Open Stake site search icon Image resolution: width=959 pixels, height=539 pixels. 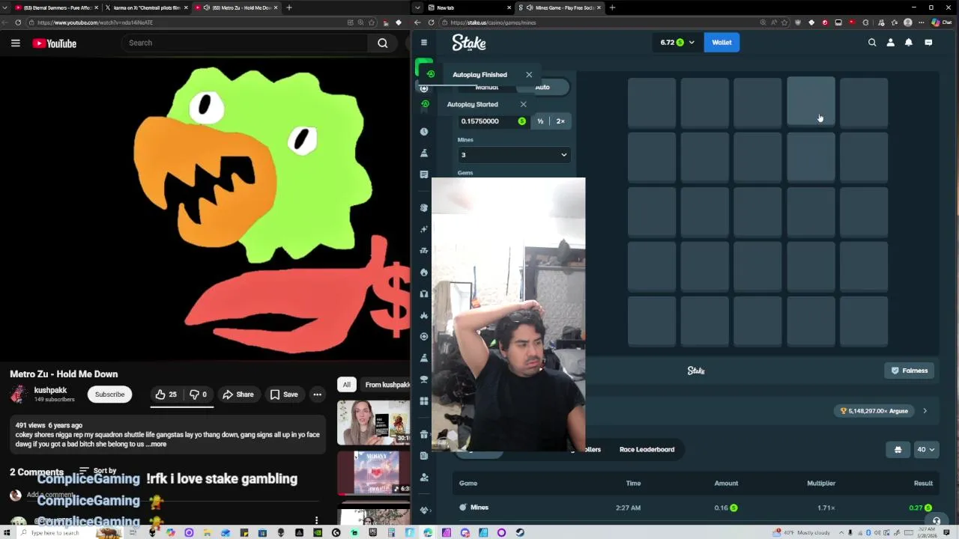point(872,43)
